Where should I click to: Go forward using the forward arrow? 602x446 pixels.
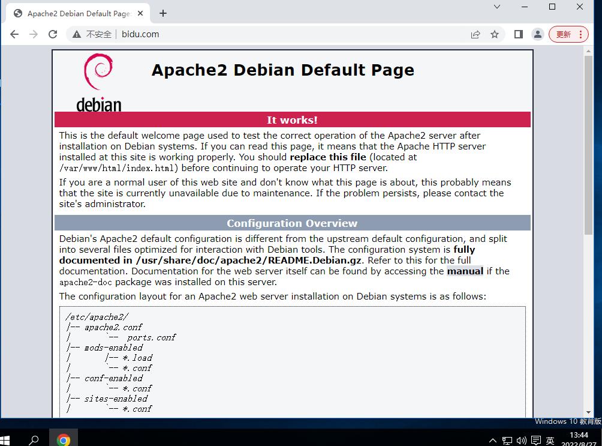pos(34,34)
